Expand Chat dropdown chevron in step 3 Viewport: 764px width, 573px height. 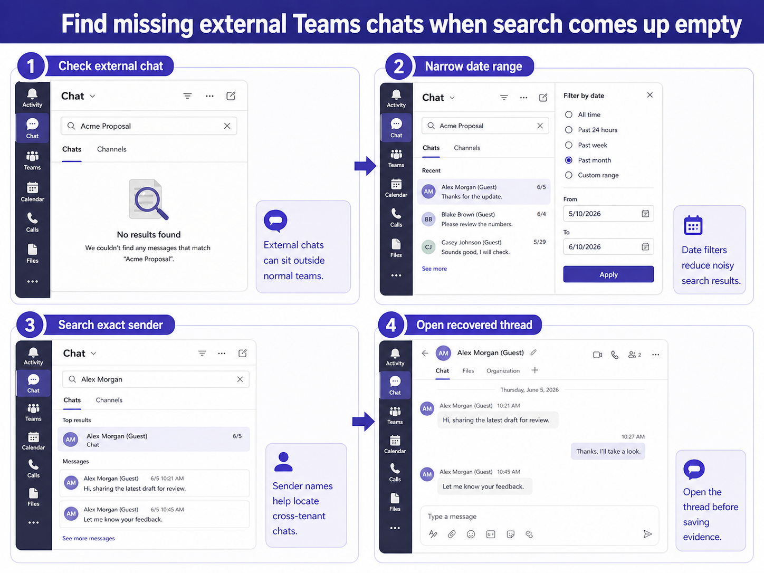coord(93,354)
